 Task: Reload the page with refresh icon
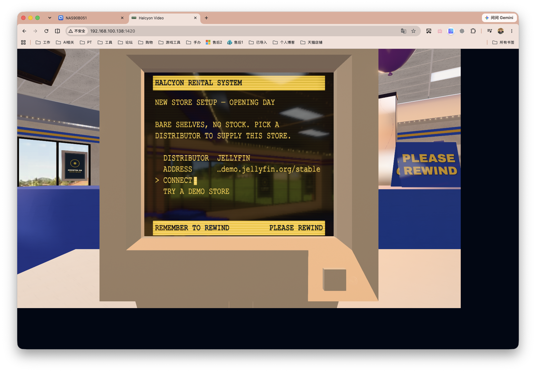(46, 31)
